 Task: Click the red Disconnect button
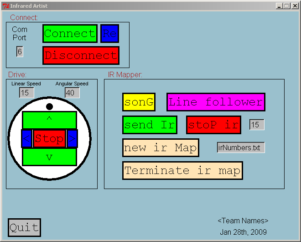coord(81,55)
